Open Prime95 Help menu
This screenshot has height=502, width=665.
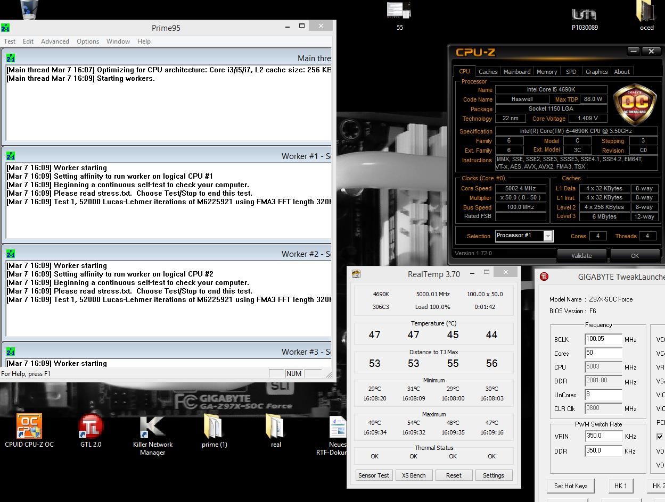pos(144,41)
